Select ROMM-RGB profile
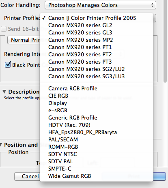168x188 pixels. [97, 147]
